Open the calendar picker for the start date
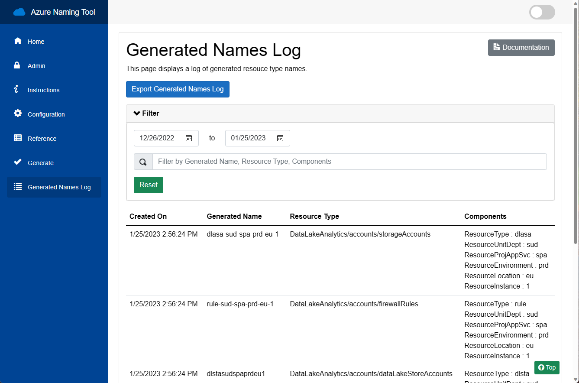The width and height of the screenshot is (579, 383). (189, 138)
